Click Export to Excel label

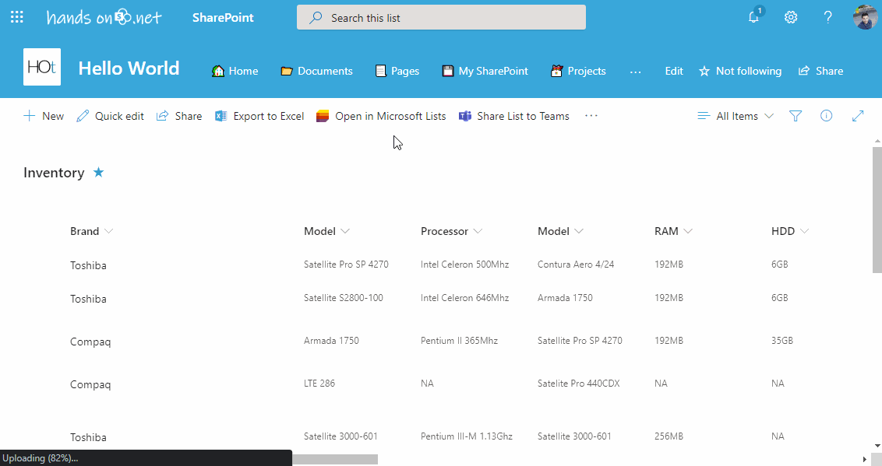(268, 116)
